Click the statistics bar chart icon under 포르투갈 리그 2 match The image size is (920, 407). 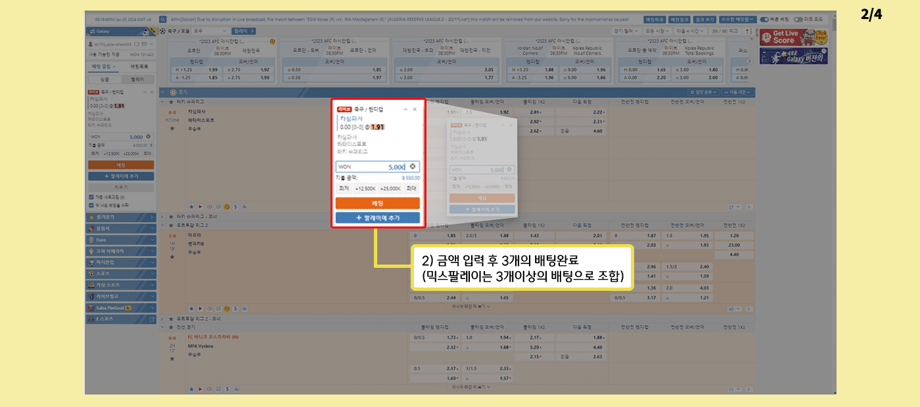coord(244,307)
